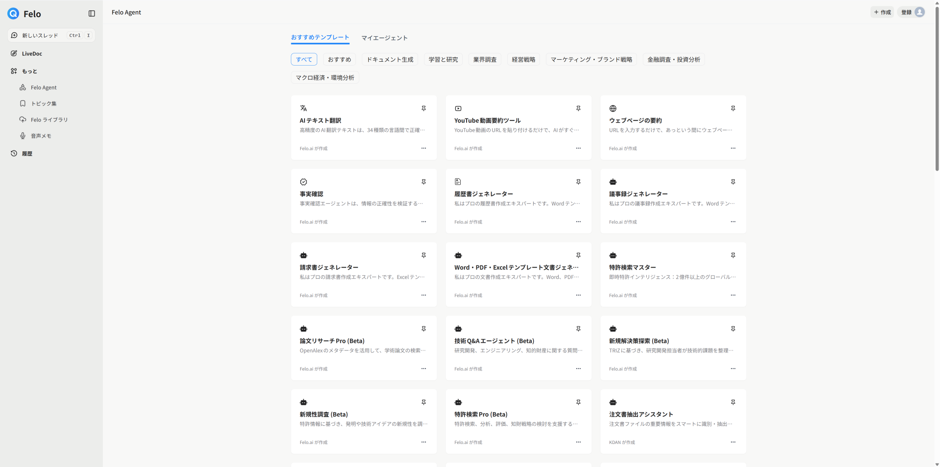This screenshot has height=467, width=940.
Task: Switch to the おすすめテンプレート tab
Action: pyautogui.click(x=320, y=38)
